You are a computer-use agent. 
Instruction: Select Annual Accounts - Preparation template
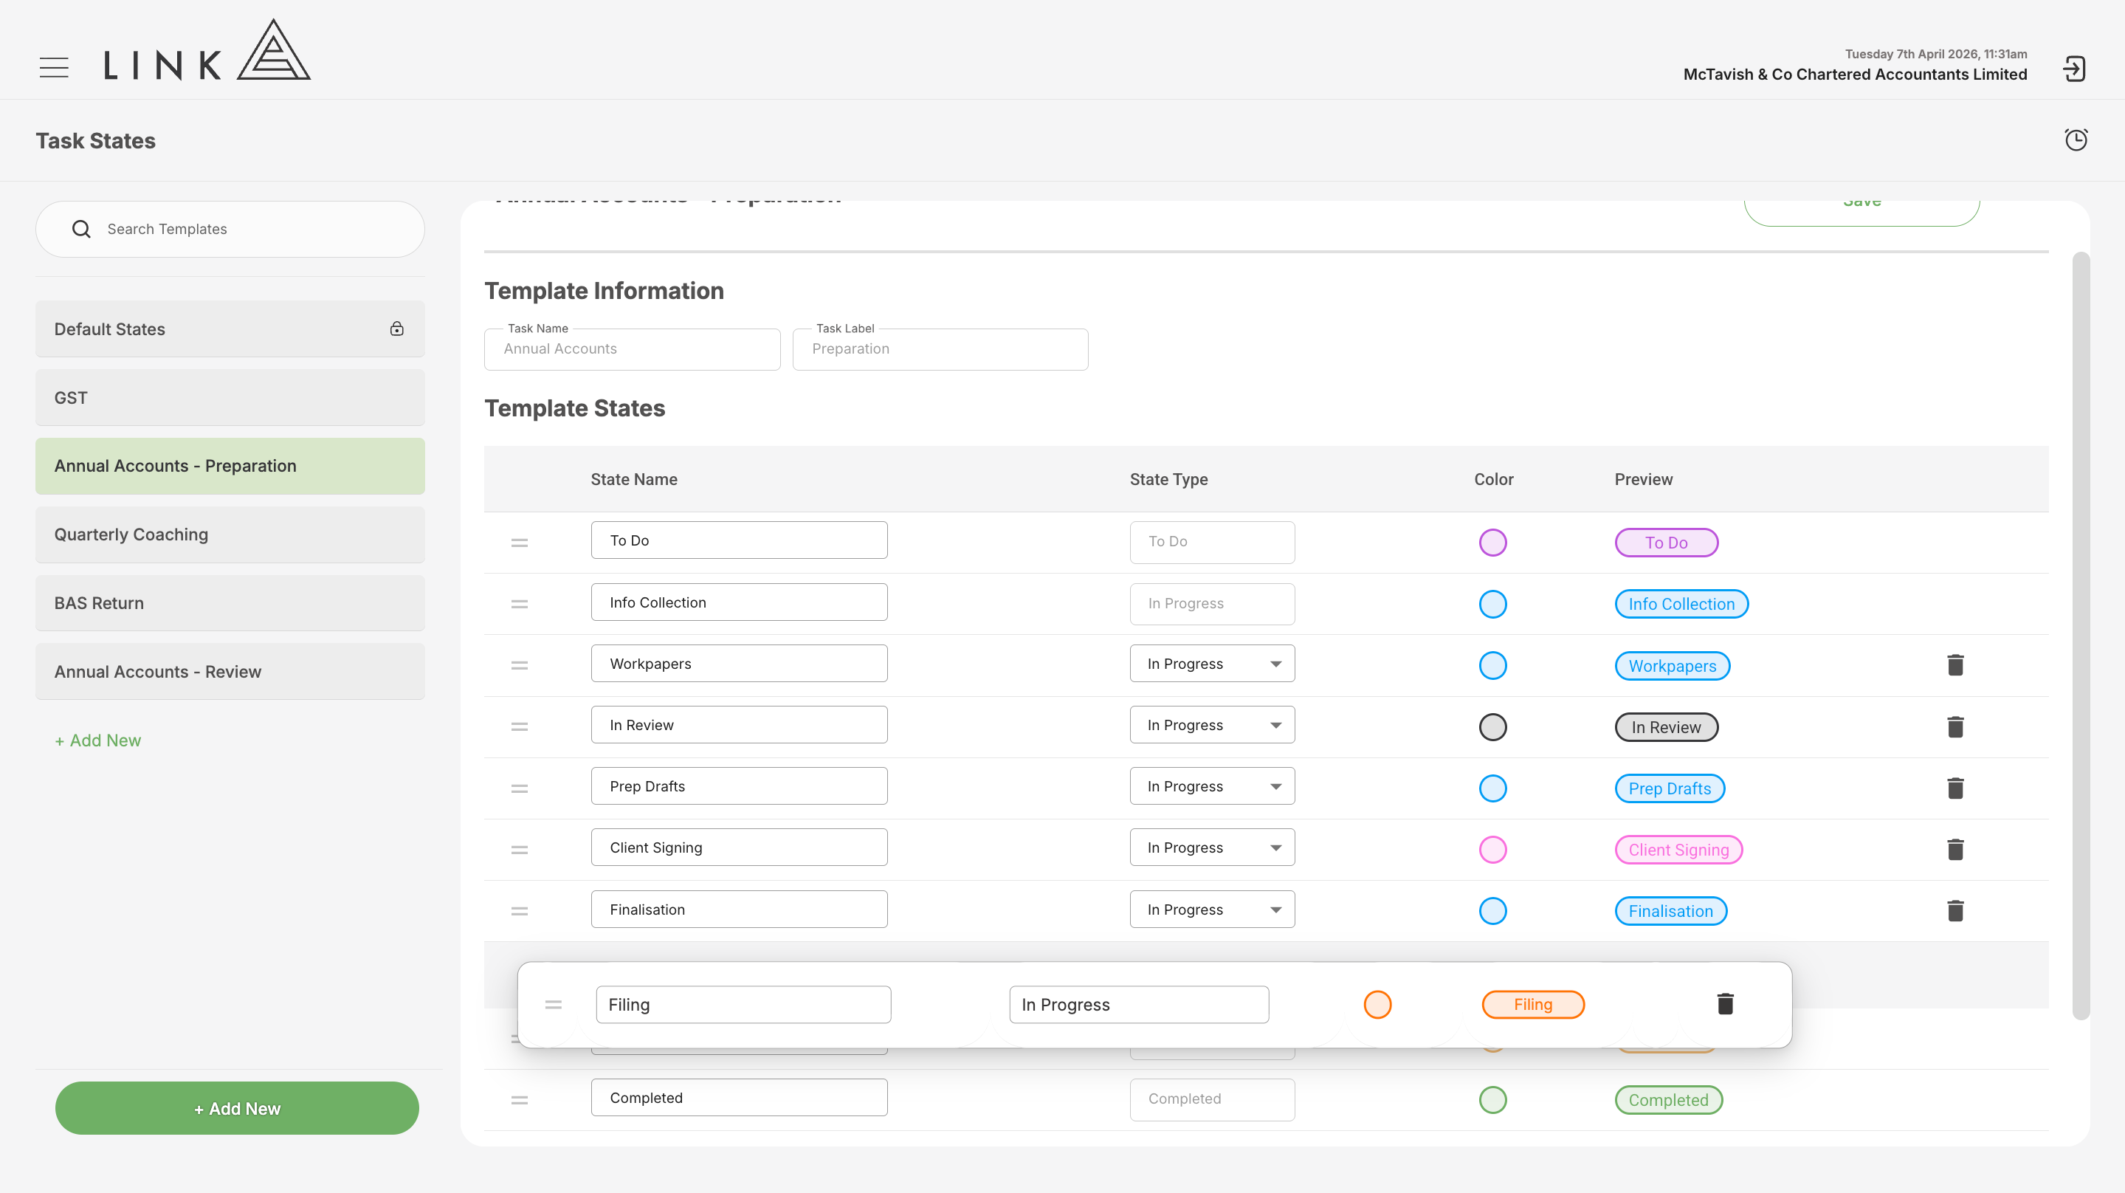coord(230,466)
